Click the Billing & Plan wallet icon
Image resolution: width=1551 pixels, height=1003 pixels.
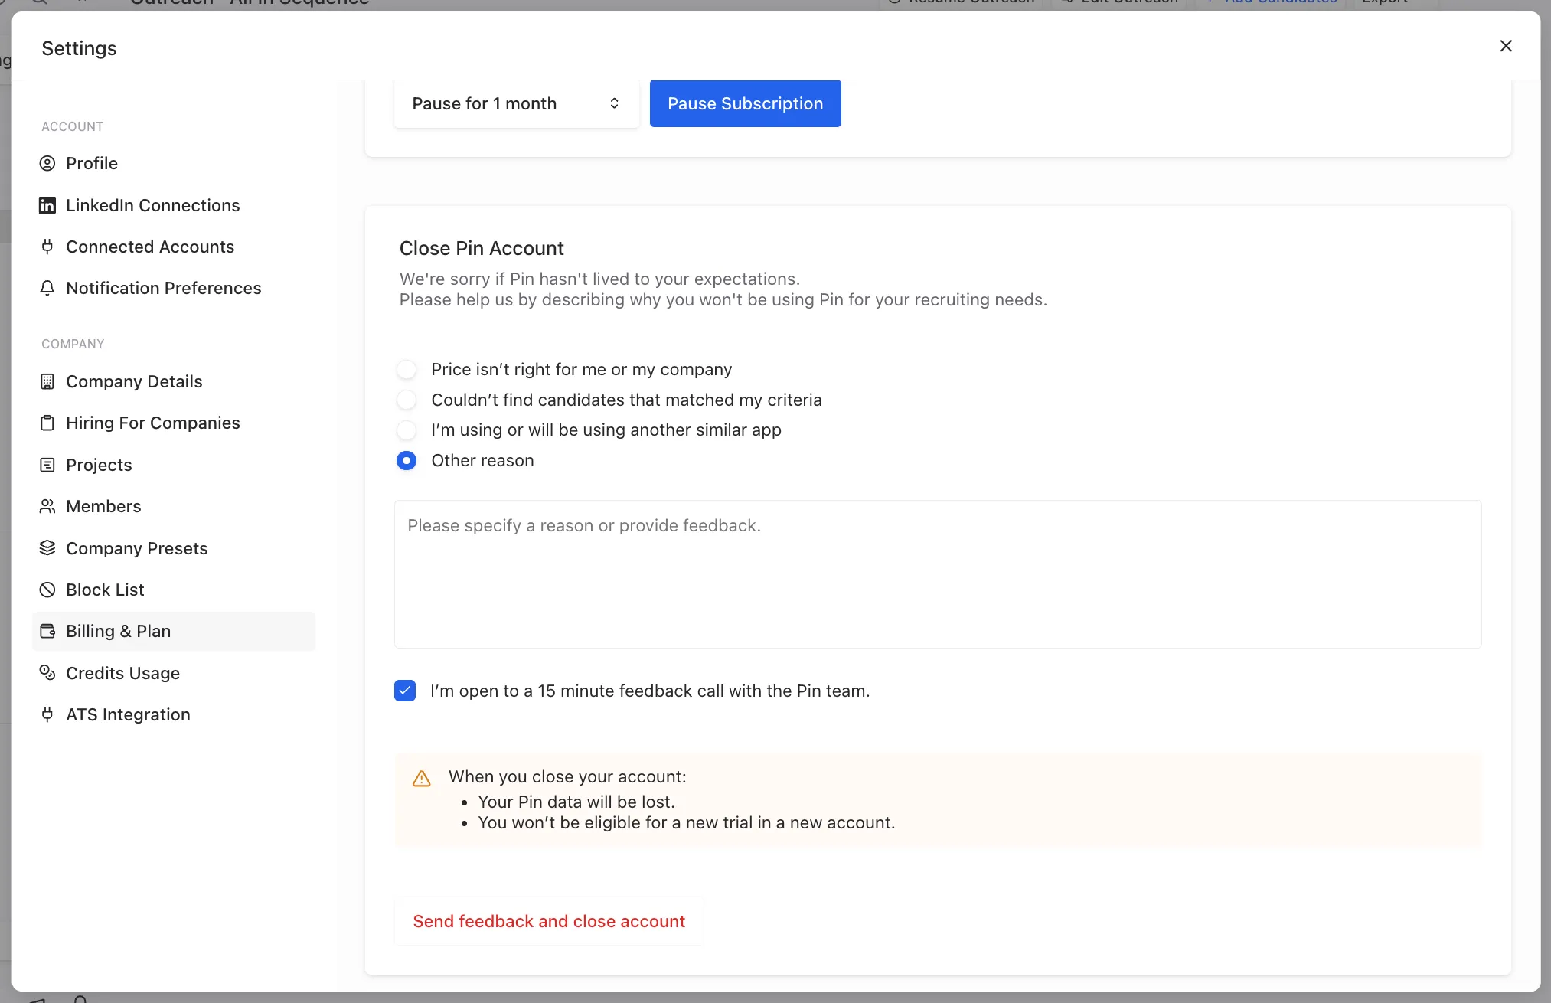tap(47, 631)
